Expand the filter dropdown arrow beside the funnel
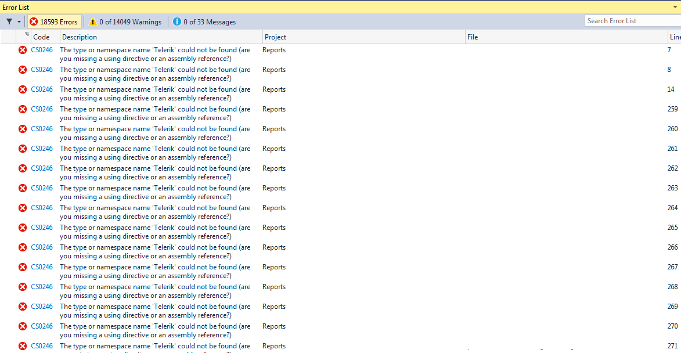The width and height of the screenshot is (681, 353). (x=19, y=21)
